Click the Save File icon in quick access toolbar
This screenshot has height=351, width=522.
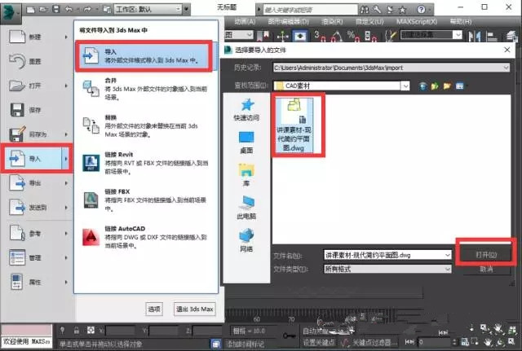[56, 9]
